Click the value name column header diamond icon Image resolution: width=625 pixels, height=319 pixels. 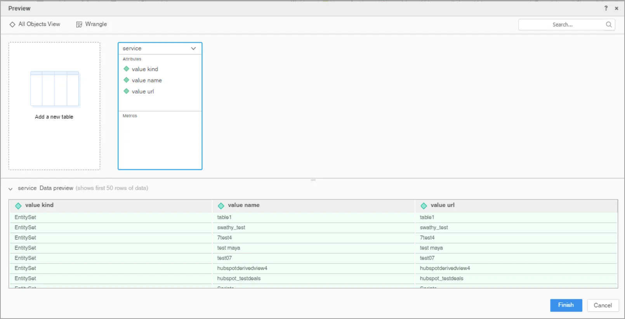coord(221,206)
